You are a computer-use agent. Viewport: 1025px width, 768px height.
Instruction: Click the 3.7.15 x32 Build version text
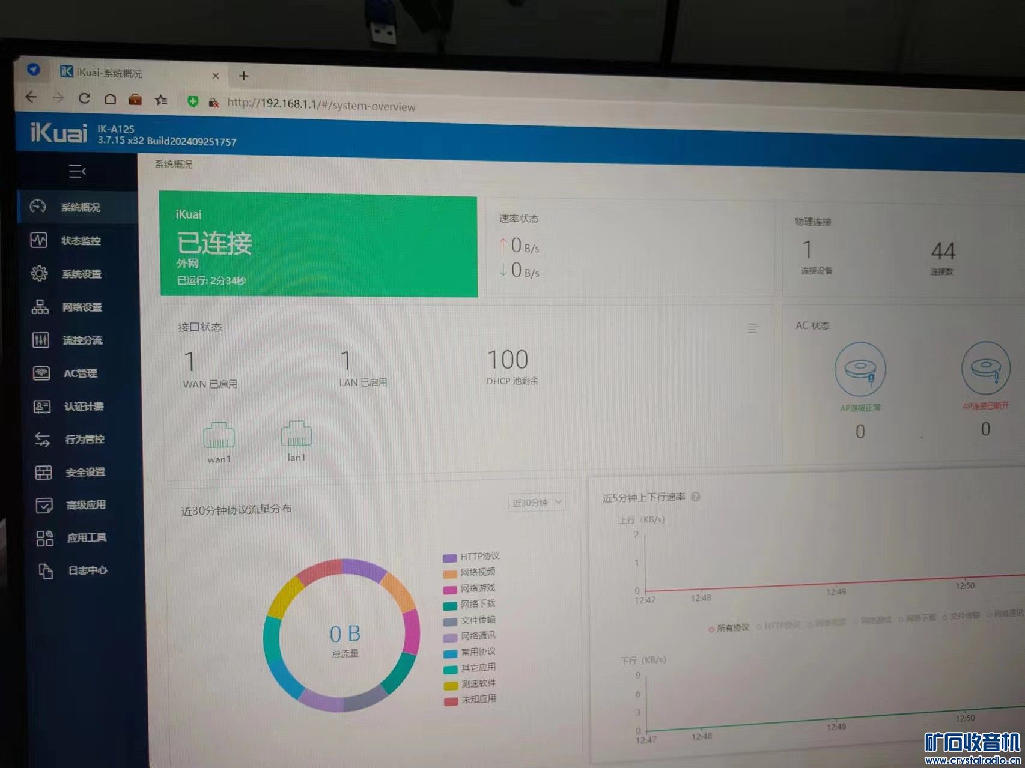point(167,141)
